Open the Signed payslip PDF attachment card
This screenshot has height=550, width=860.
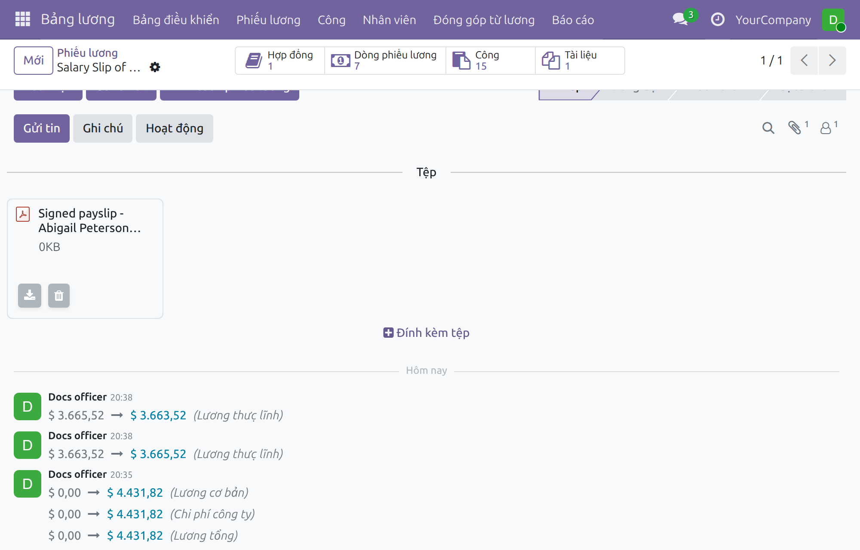[85, 259]
